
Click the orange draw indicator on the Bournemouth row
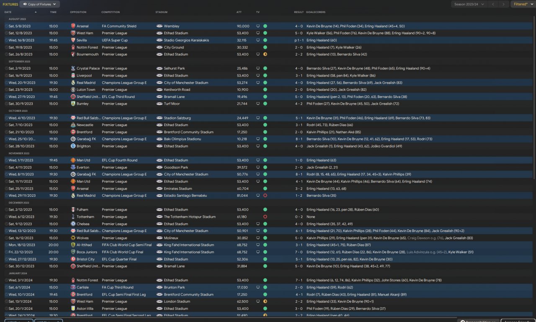265,54
